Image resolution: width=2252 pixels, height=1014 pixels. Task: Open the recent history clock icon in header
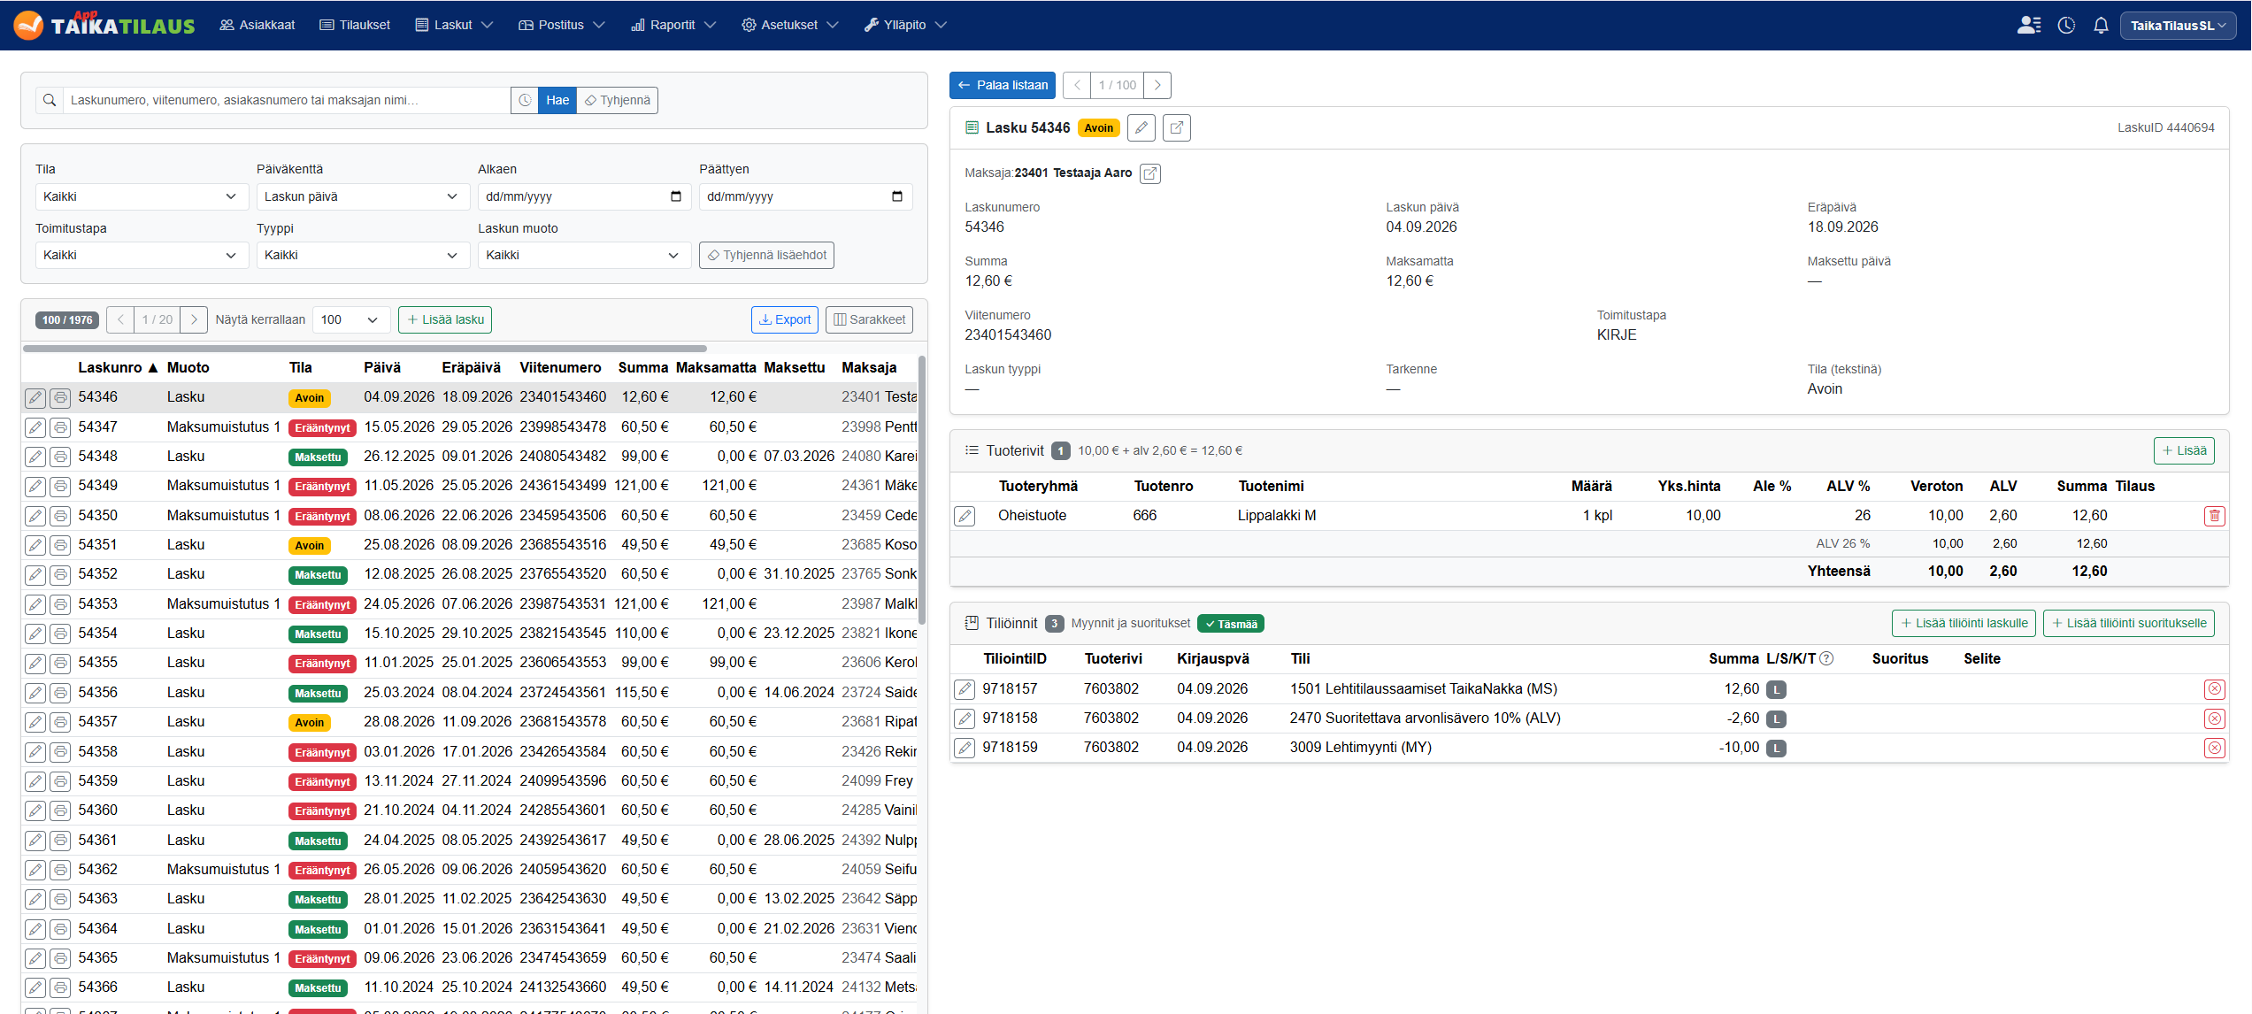click(x=2066, y=25)
